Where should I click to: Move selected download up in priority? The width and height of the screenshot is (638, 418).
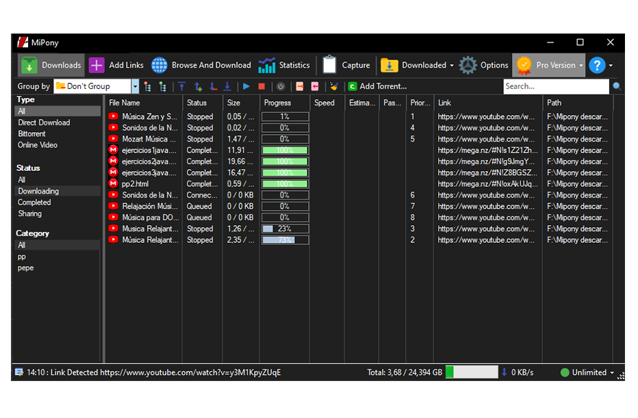point(198,86)
